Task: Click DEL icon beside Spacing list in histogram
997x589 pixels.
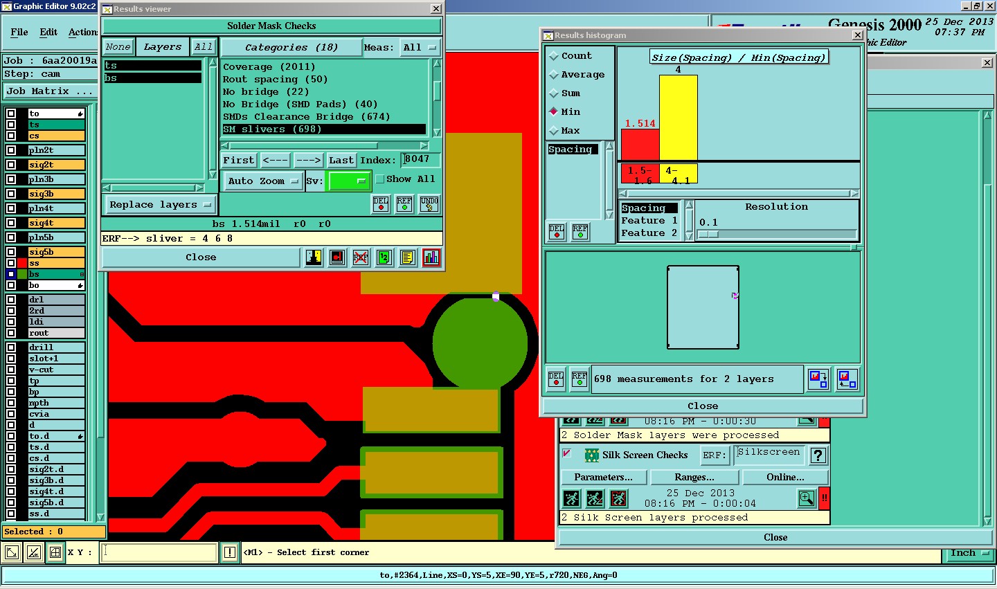Action: (557, 232)
